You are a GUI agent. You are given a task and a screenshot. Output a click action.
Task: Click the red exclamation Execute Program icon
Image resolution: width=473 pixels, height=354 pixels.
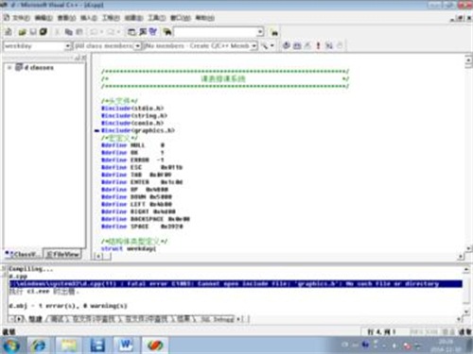pos(318,46)
